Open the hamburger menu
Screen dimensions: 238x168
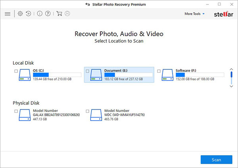coord(8,14)
